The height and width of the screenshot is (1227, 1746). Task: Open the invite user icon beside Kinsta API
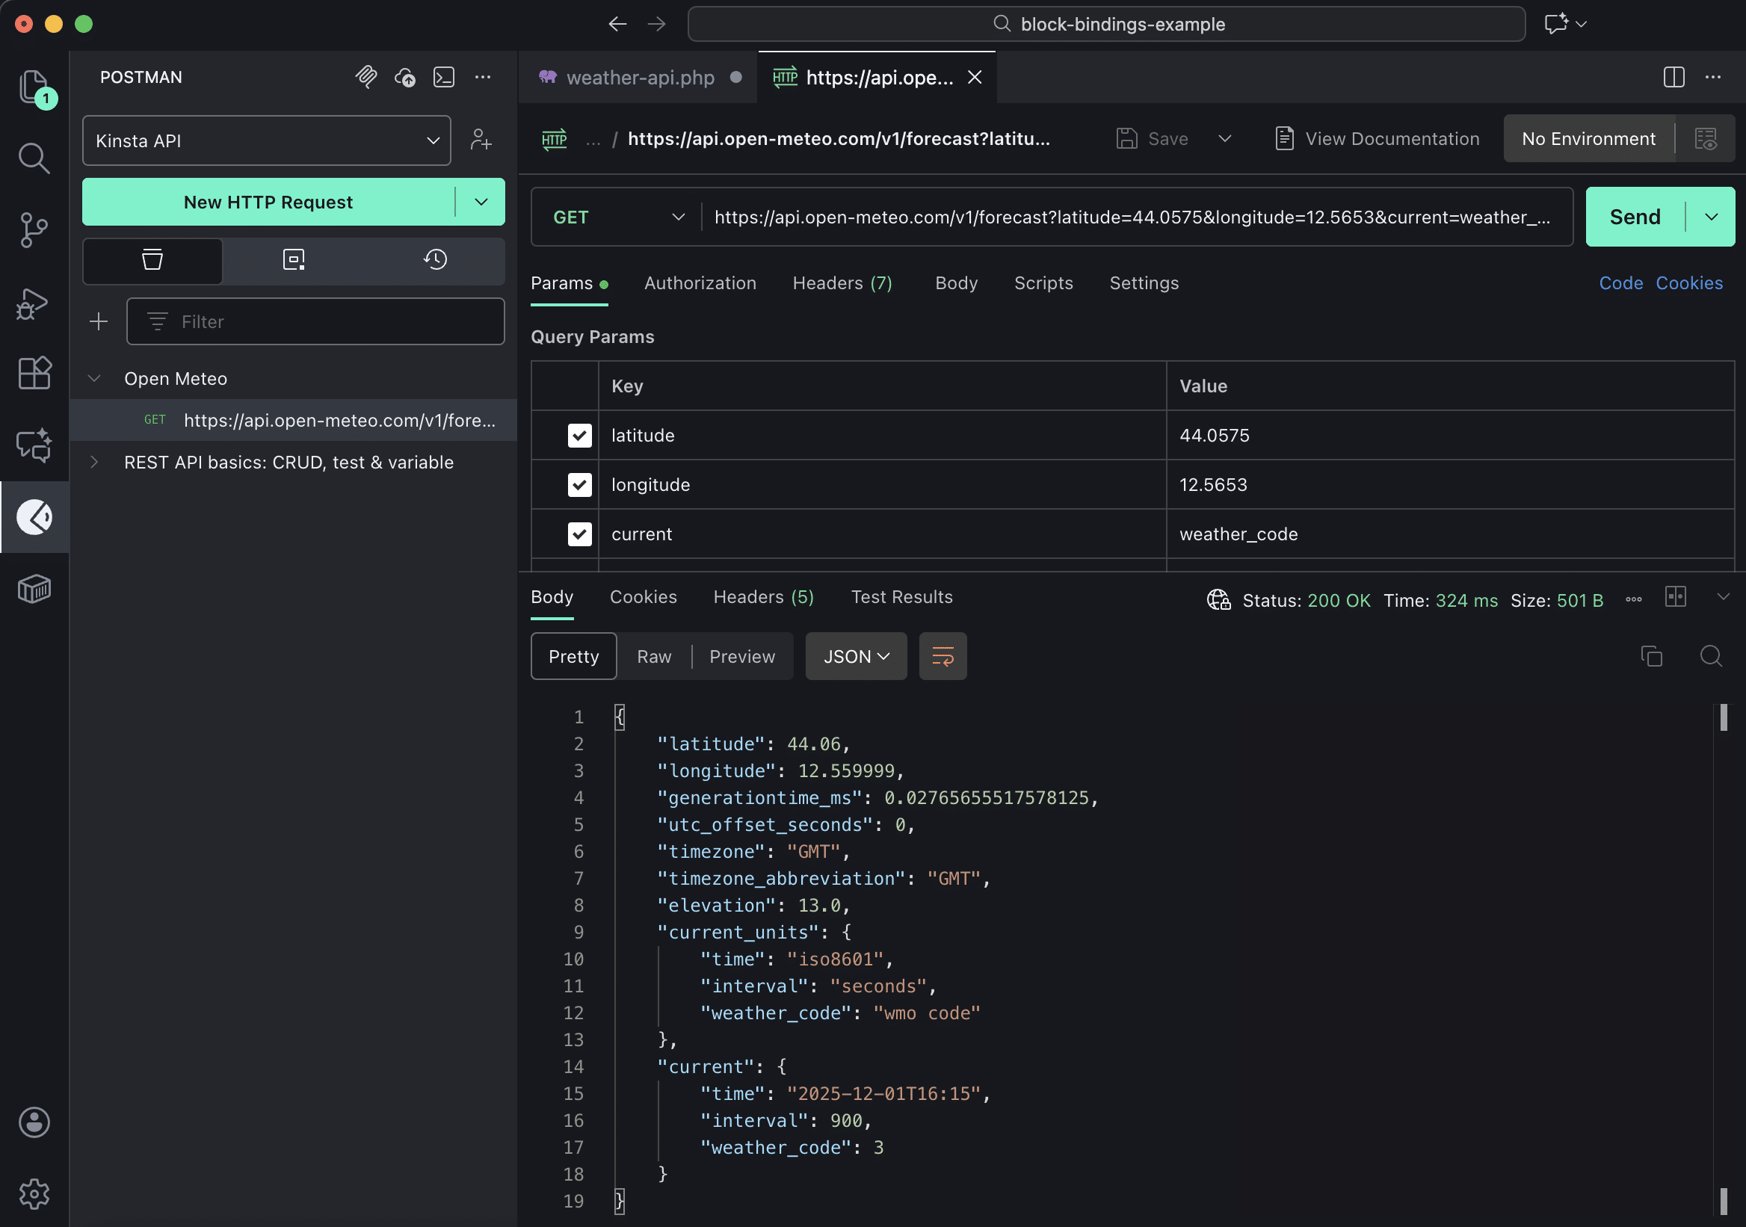(482, 140)
